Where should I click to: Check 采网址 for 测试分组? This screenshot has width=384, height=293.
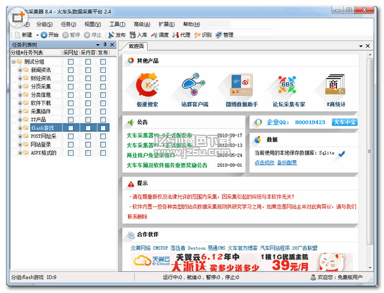[x=70, y=62]
